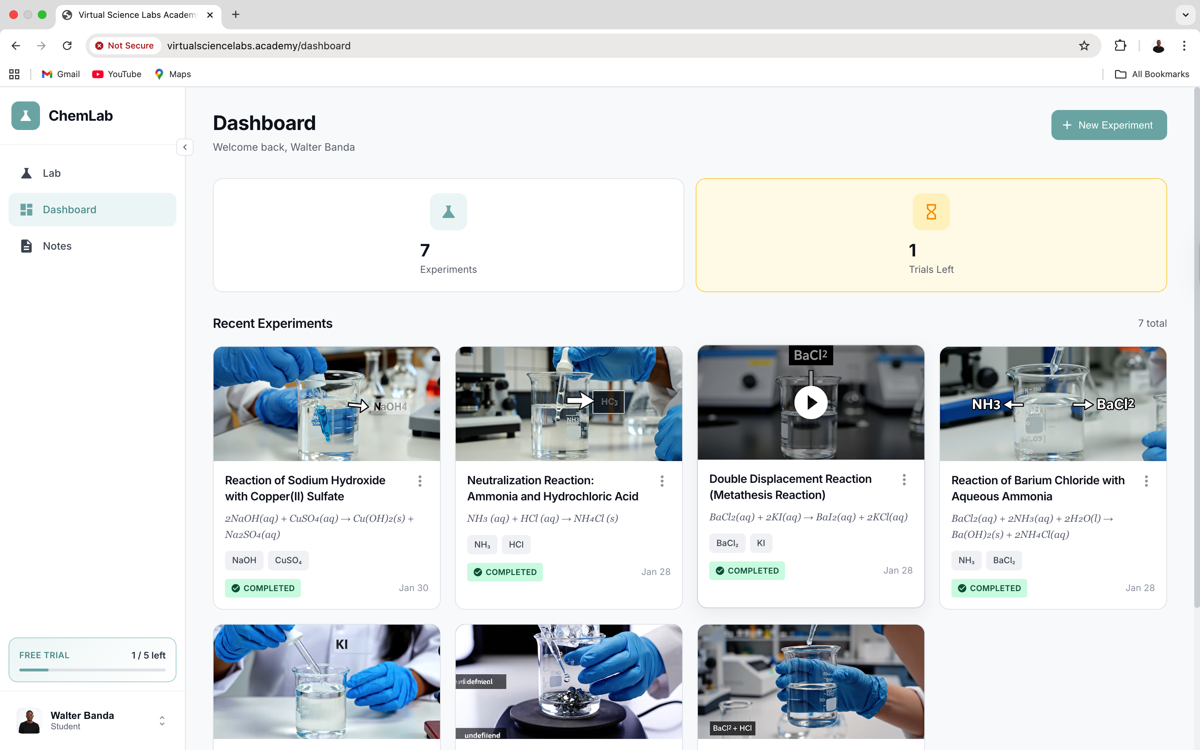Reload the dashboard page
The image size is (1200, 750).
tap(67, 46)
